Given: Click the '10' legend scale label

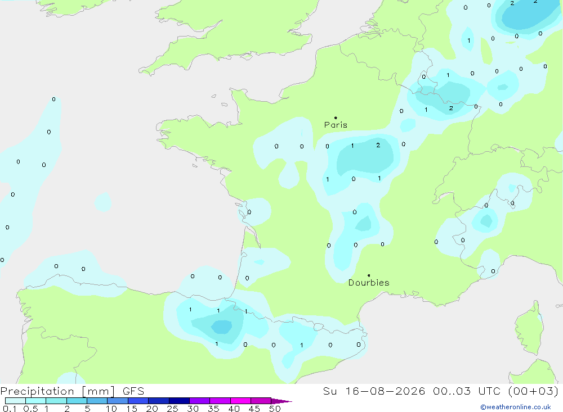Looking at the screenshot, I should coord(111,409).
